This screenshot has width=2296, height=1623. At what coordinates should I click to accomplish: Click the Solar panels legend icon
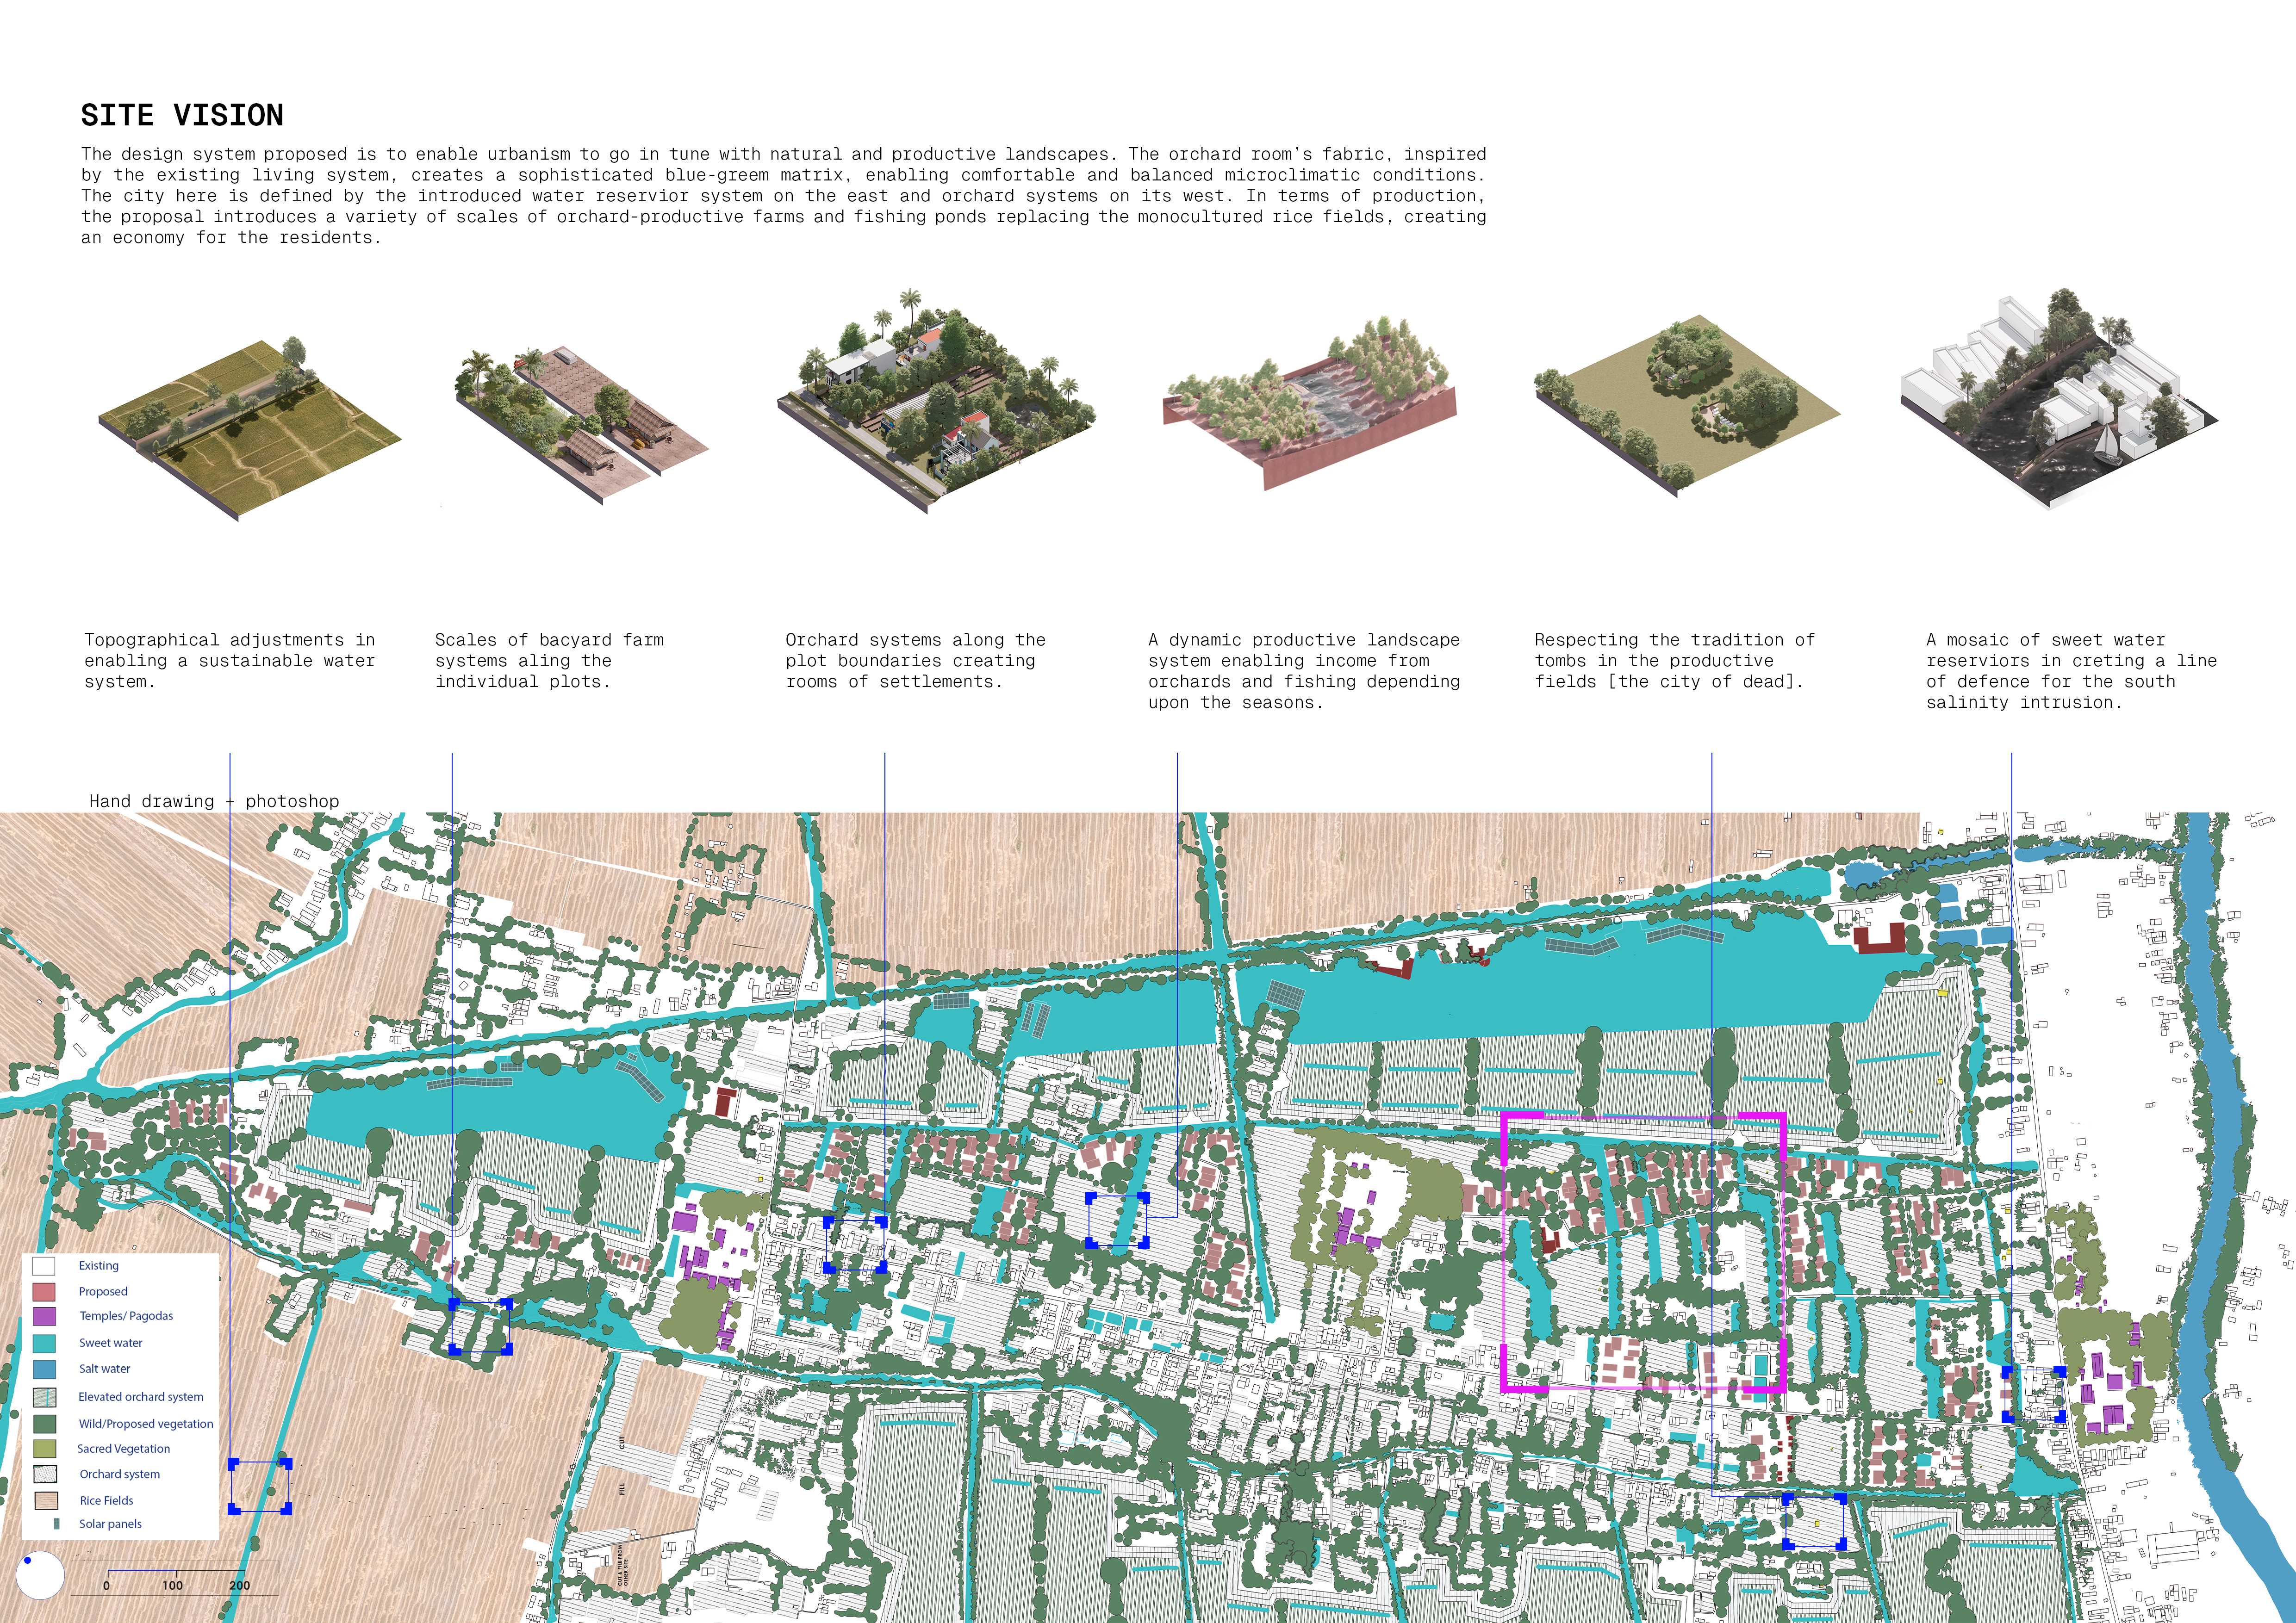click(x=56, y=1524)
